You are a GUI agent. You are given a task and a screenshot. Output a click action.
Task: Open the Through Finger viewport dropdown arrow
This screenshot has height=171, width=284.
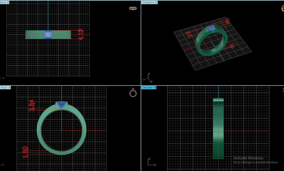(x=10, y=88)
